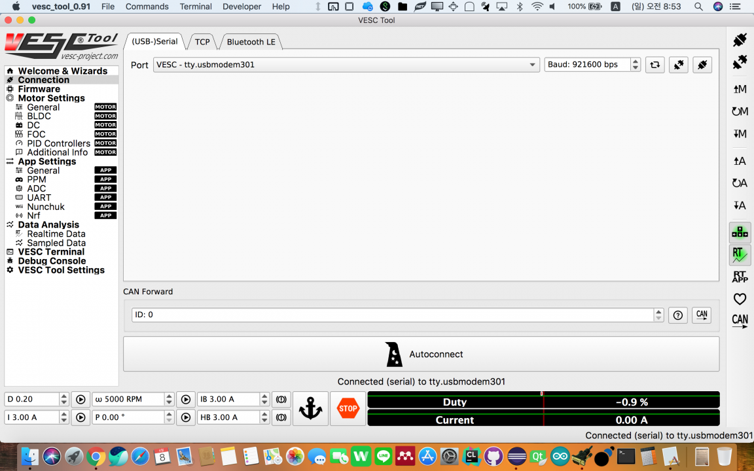
Task: Open the Developer menu
Action: click(x=242, y=7)
